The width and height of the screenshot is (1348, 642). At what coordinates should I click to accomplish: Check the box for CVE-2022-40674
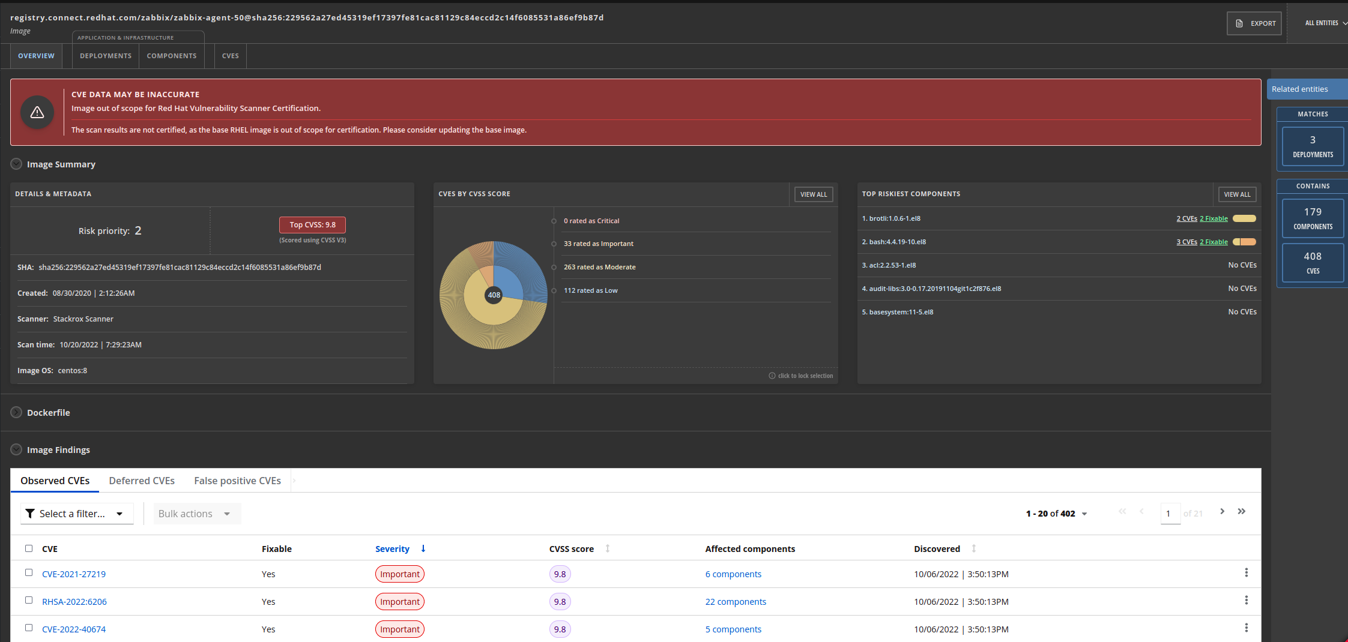[x=29, y=628]
